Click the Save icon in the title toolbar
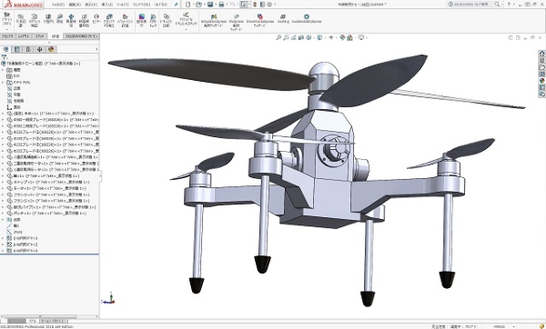The image size is (546, 329). click(210, 5)
